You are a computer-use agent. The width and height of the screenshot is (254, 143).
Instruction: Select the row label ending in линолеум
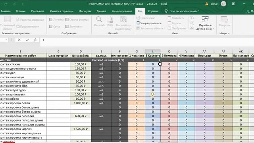(x=23, y=77)
